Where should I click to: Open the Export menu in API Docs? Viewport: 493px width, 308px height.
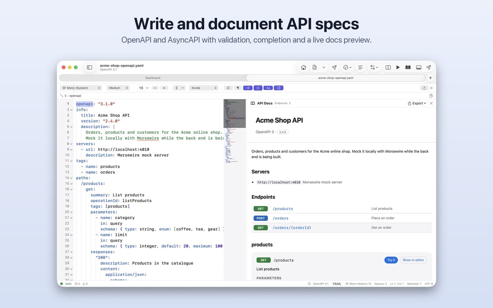point(417,103)
